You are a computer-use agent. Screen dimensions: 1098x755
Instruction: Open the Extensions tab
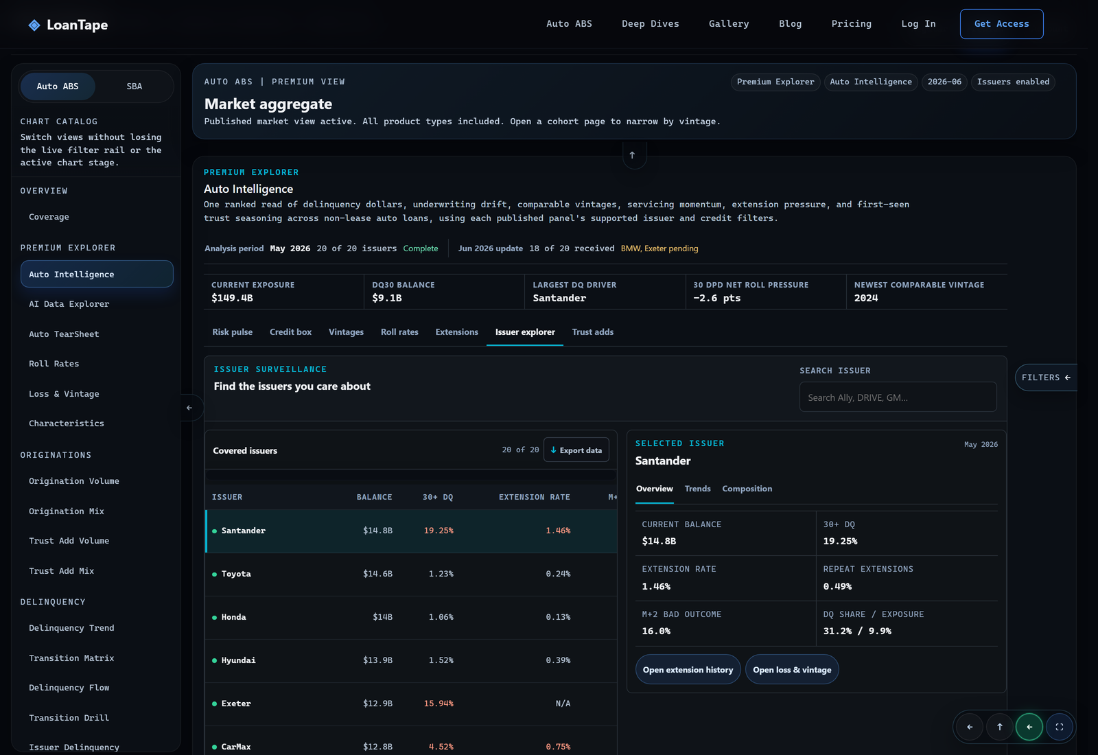click(x=456, y=332)
